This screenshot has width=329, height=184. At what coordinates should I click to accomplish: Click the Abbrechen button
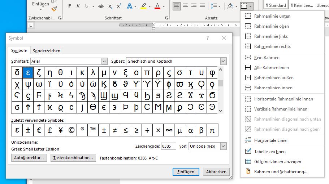[216, 172]
